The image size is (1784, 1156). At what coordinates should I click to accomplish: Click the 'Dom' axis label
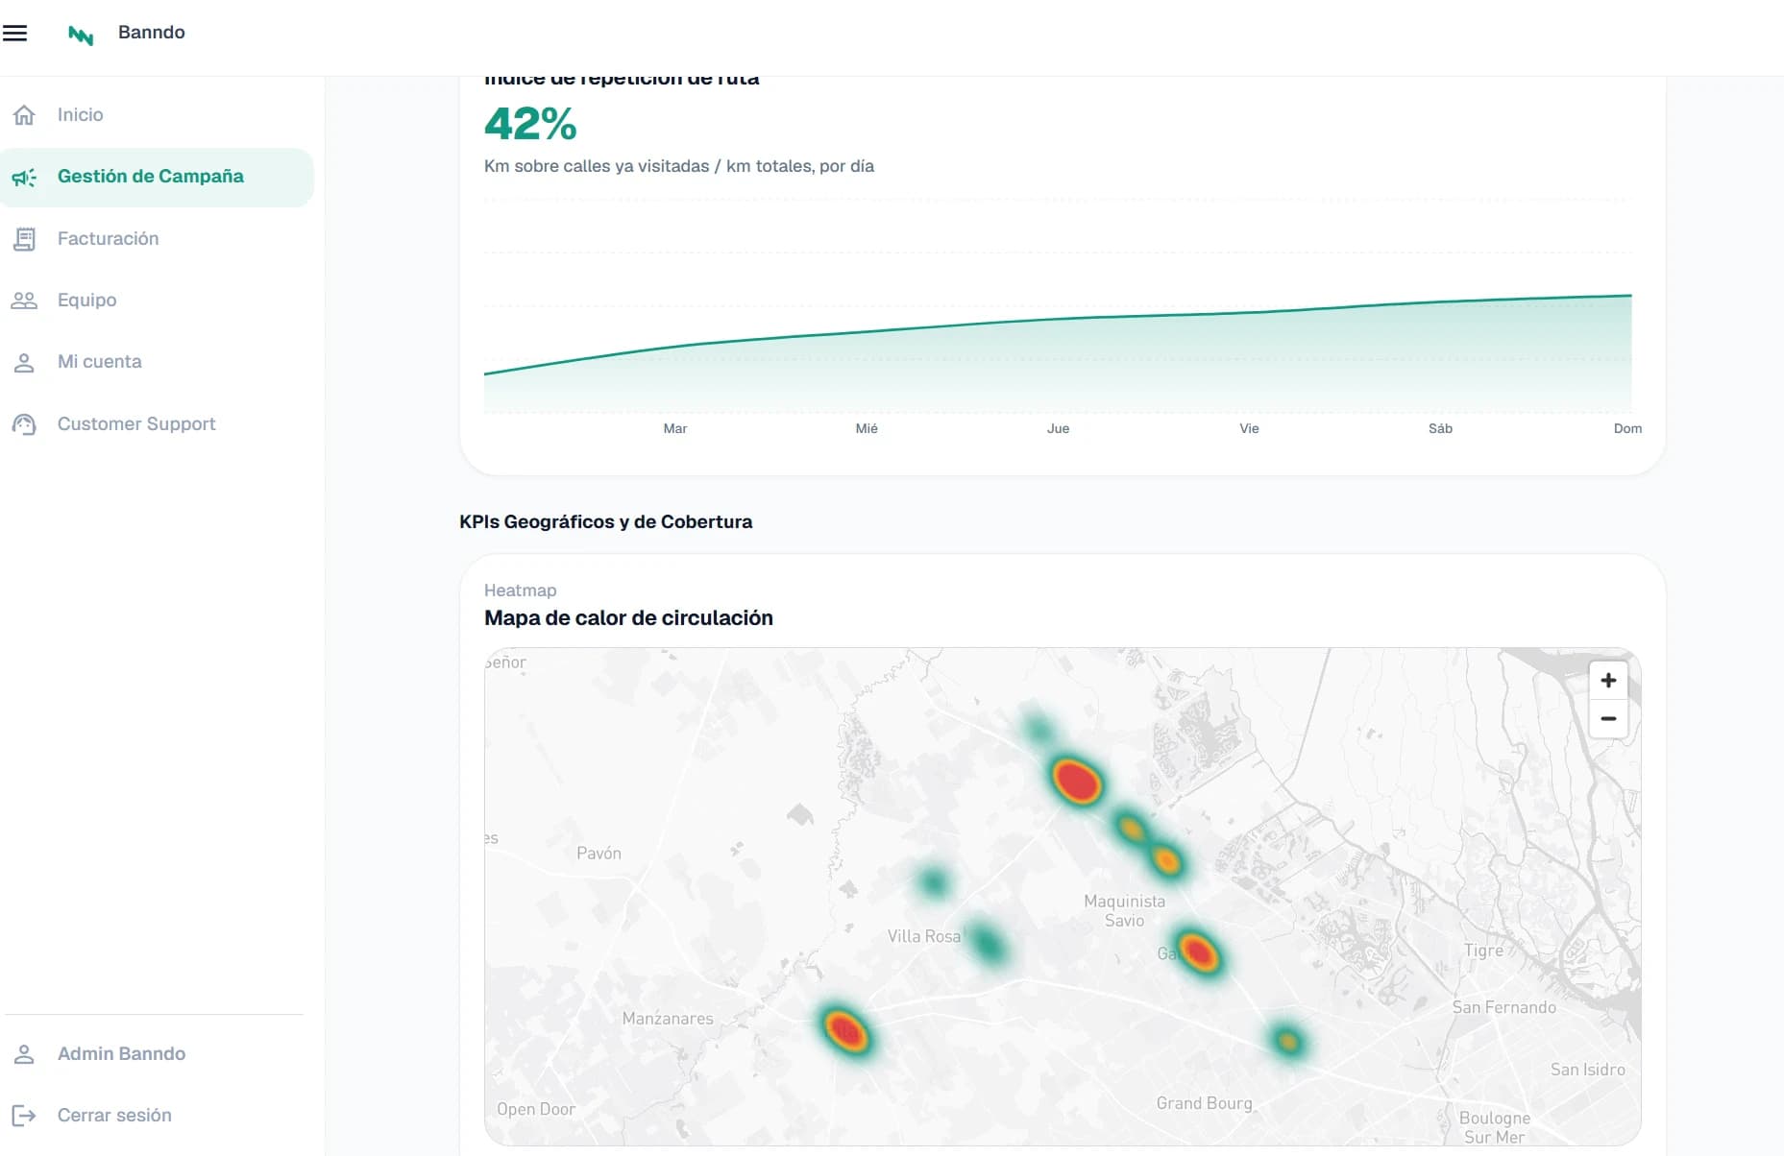click(x=1627, y=429)
